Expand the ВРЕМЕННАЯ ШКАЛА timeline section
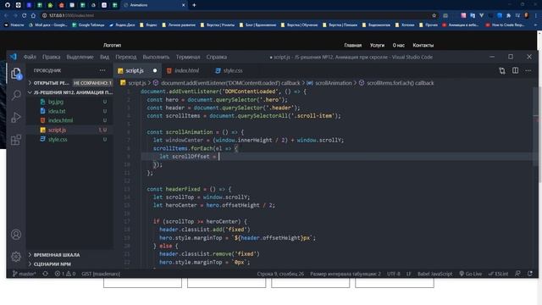 [x=70, y=255]
